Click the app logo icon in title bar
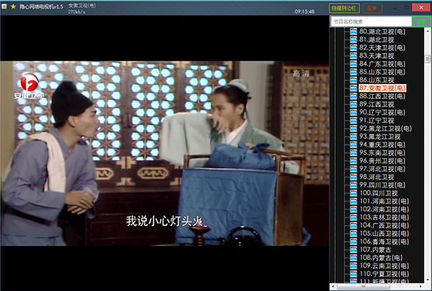This screenshot has height=291, width=432. point(4,6)
